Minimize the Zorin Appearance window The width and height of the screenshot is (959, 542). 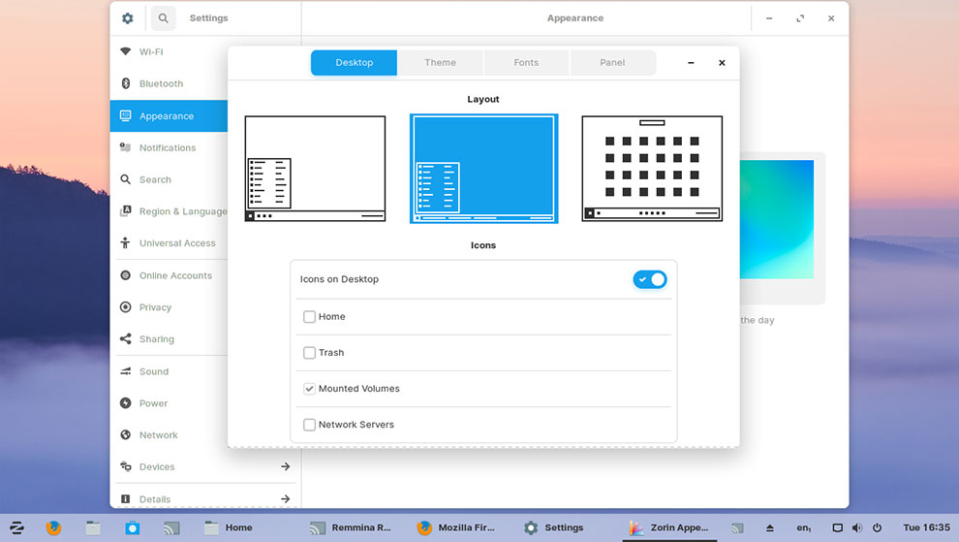click(691, 62)
